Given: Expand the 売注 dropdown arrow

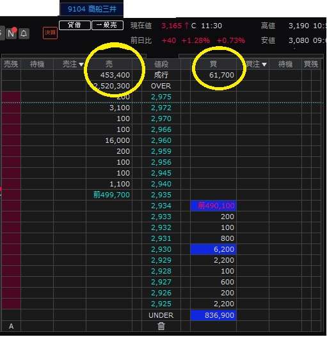Looking at the screenshot, I should 81,64.
